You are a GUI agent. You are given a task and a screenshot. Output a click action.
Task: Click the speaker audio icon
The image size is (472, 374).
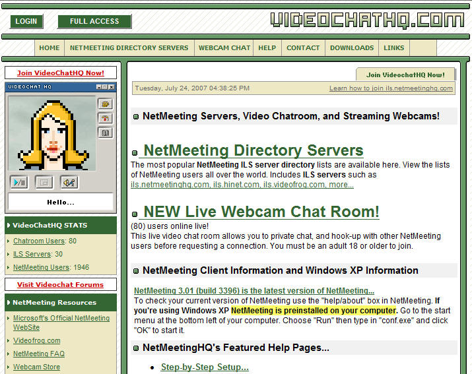coord(69,183)
